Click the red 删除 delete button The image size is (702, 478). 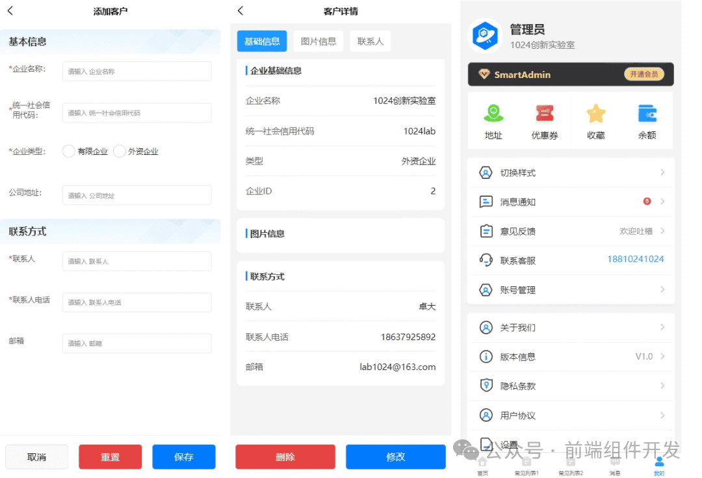pyautogui.click(x=285, y=457)
